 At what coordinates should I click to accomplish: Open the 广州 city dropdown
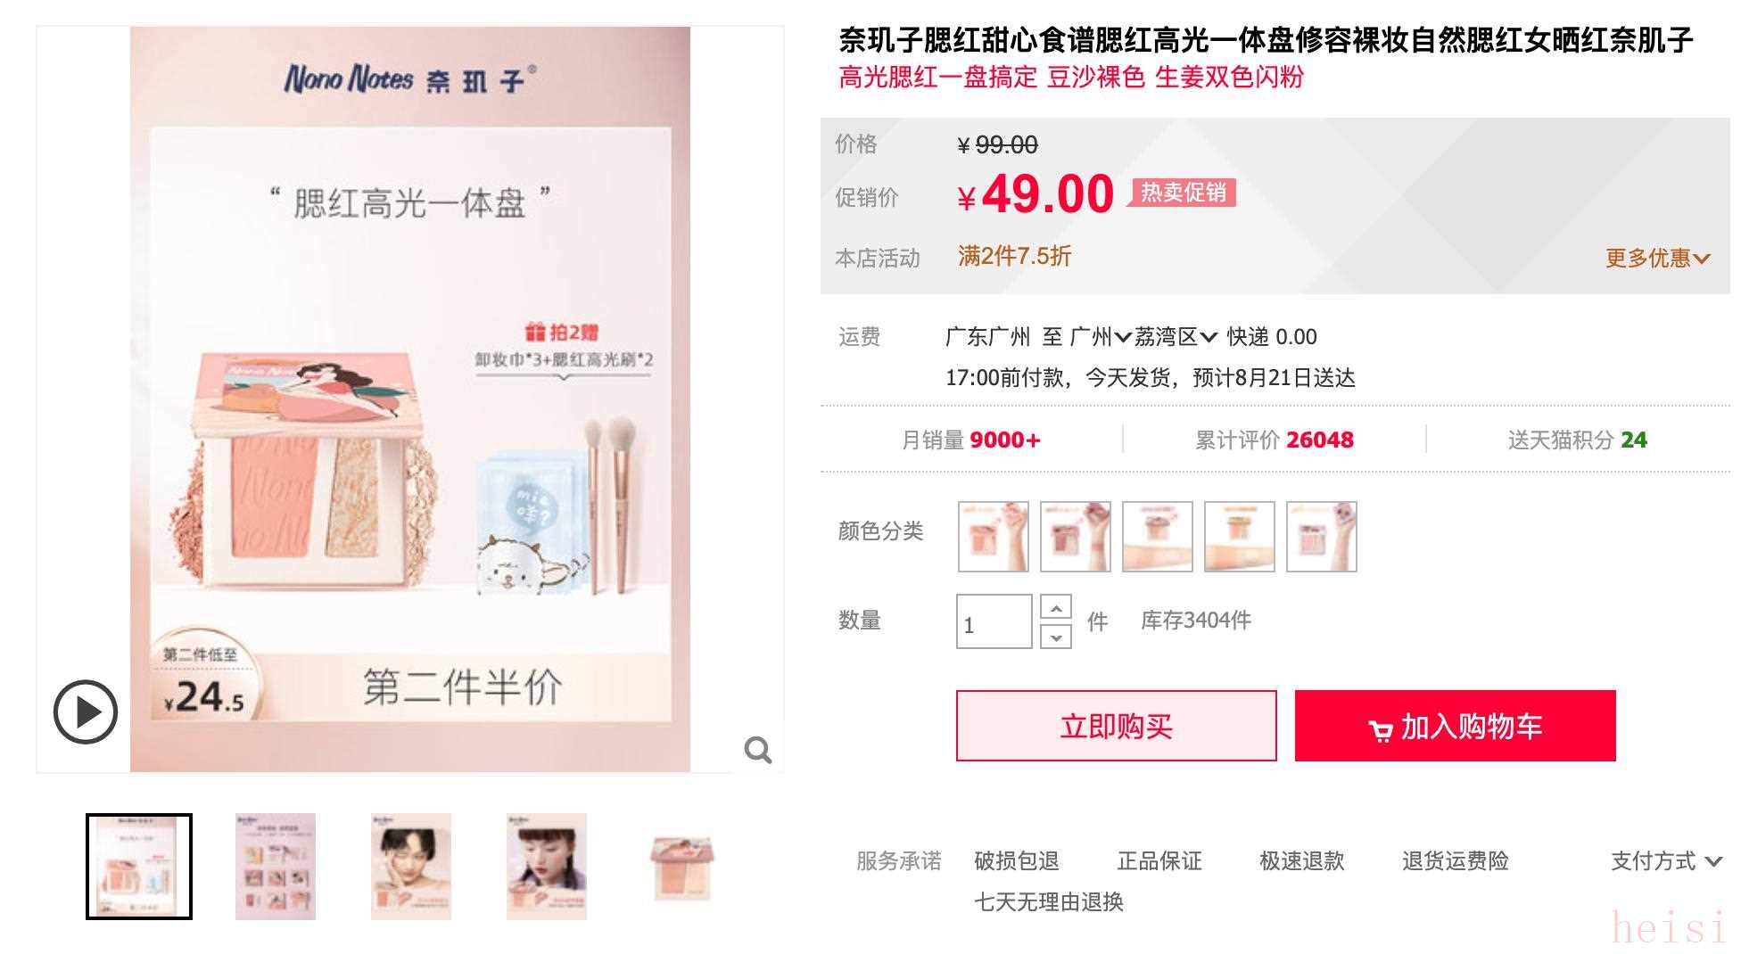pyautogui.click(x=1101, y=337)
